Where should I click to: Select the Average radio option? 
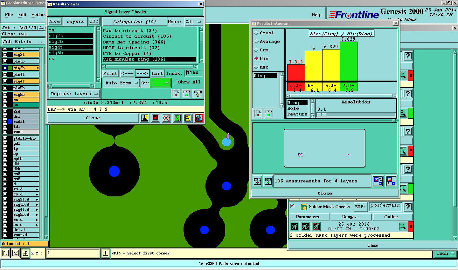click(256, 42)
